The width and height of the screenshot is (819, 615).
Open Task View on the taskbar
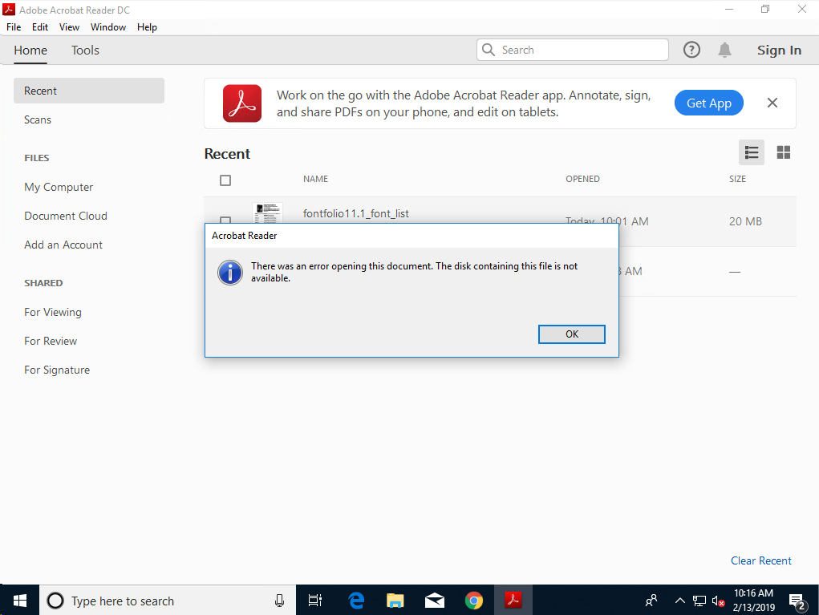(315, 601)
